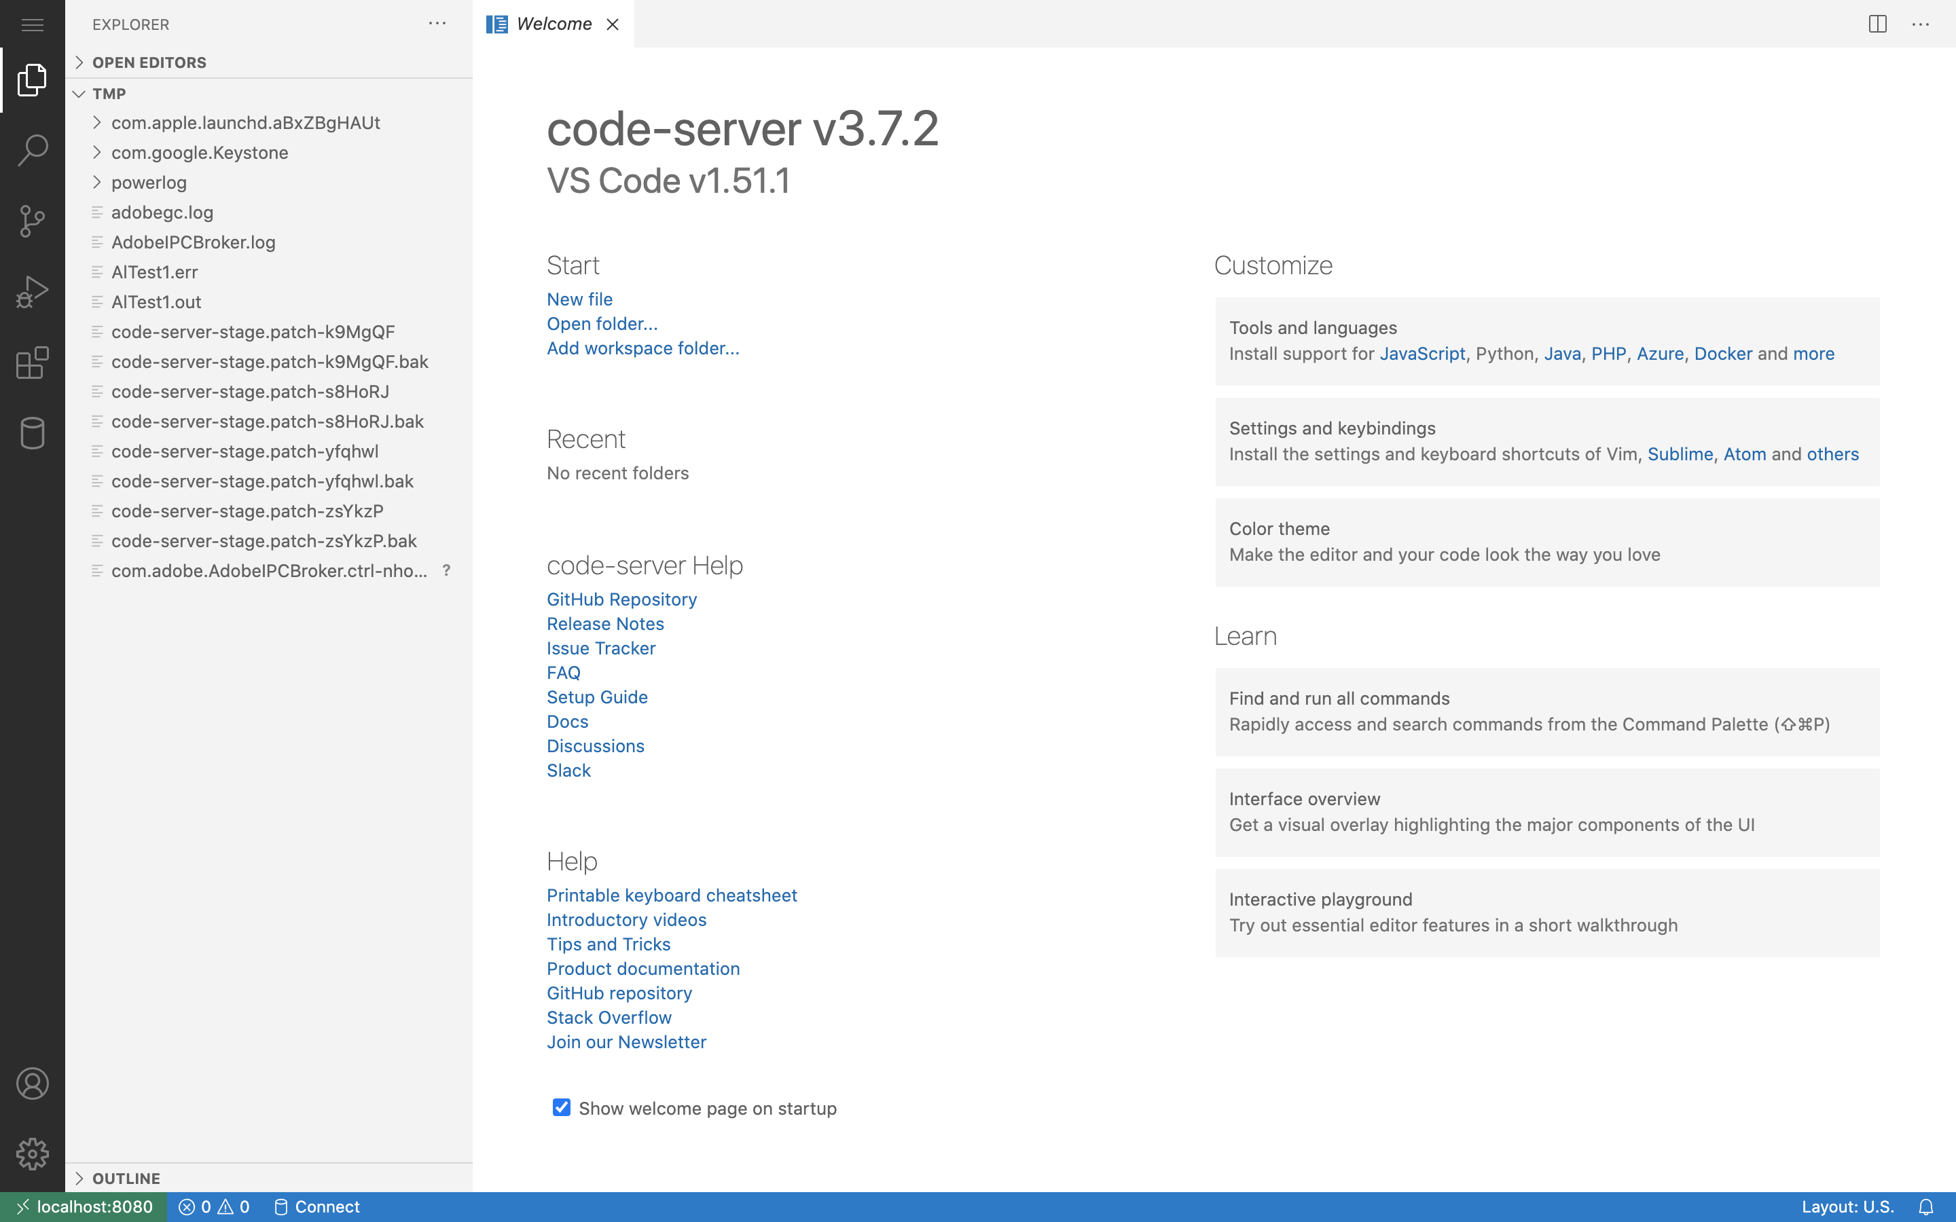Open the Issue Tracker link
Viewport: 1956px width, 1222px height.
click(x=600, y=648)
